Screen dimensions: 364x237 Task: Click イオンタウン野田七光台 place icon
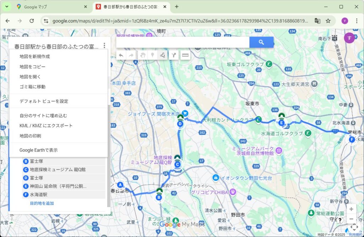[x=216, y=178]
